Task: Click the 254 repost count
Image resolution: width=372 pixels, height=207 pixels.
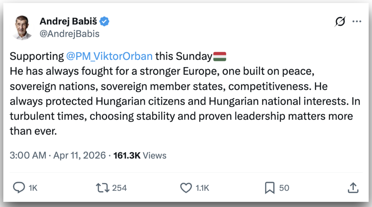Action: [119, 188]
